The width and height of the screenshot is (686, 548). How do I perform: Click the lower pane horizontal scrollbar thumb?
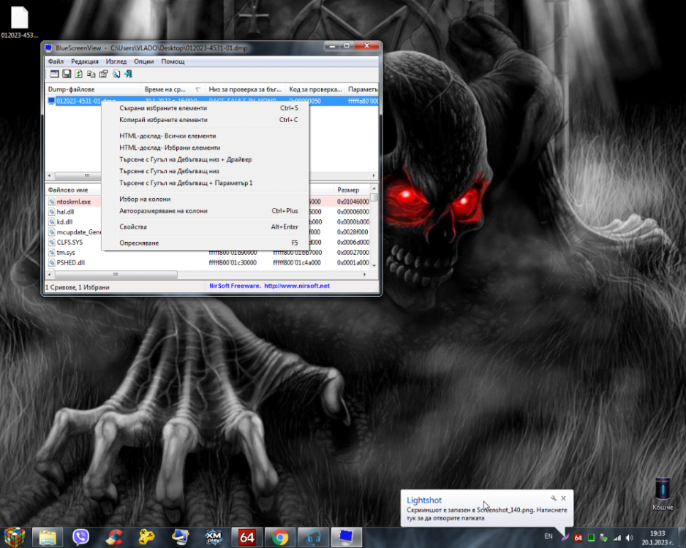point(116,275)
